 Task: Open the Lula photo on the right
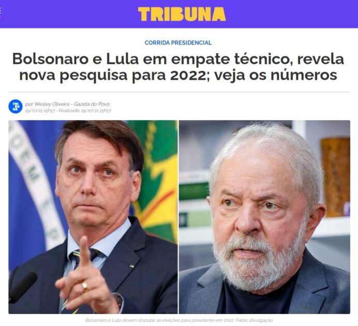click(x=264, y=217)
